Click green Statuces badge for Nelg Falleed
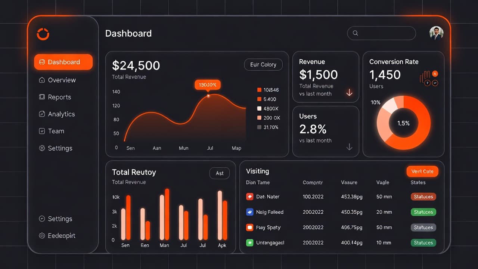Viewport: 478px width, 269px height. pos(423,212)
